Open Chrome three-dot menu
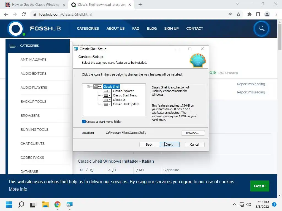Viewport: 282px width, 211px height. (276, 14)
